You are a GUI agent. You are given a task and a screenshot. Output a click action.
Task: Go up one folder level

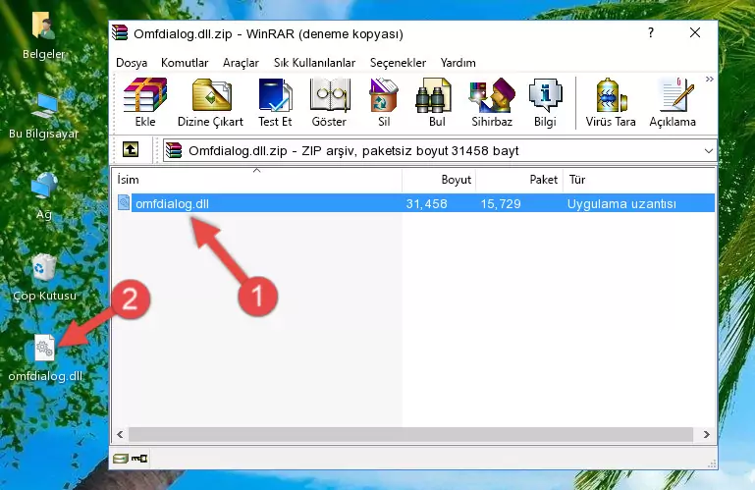click(x=131, y=150)
